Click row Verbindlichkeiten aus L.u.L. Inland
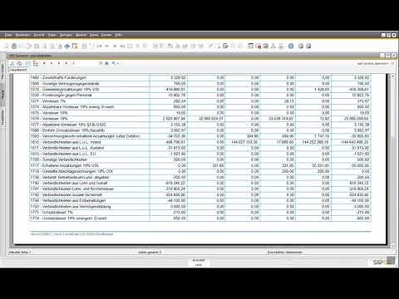 [x=200, y=142]
